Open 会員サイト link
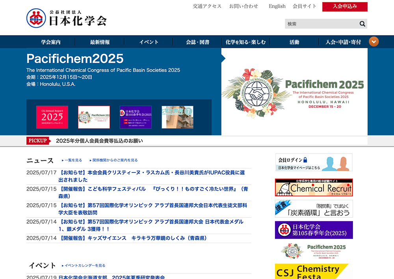This screenshot has width=394, height=279. pos(304,6)
